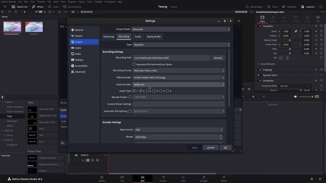326x183 pixels.
Task: Toggle Cropping section enable switch
Action: click(259, 70)
